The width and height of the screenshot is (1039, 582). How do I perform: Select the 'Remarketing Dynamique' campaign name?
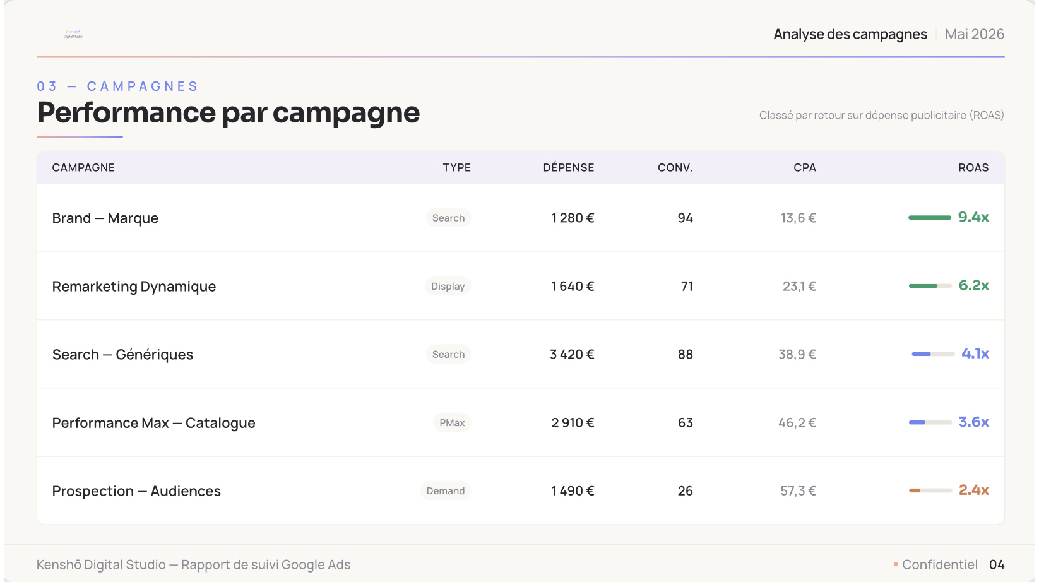[134, 287]
